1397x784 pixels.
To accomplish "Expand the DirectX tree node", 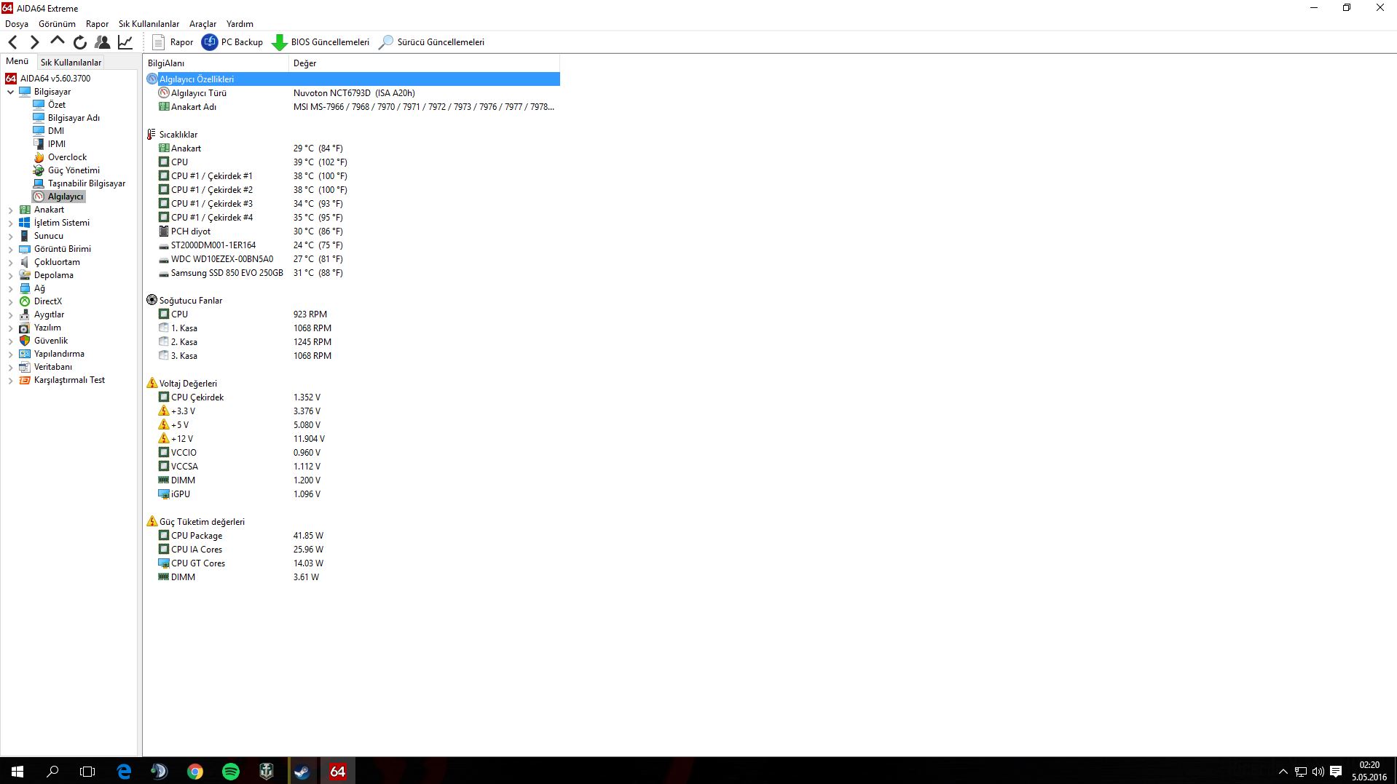I will pyautogui.click(x=11, y=301).
